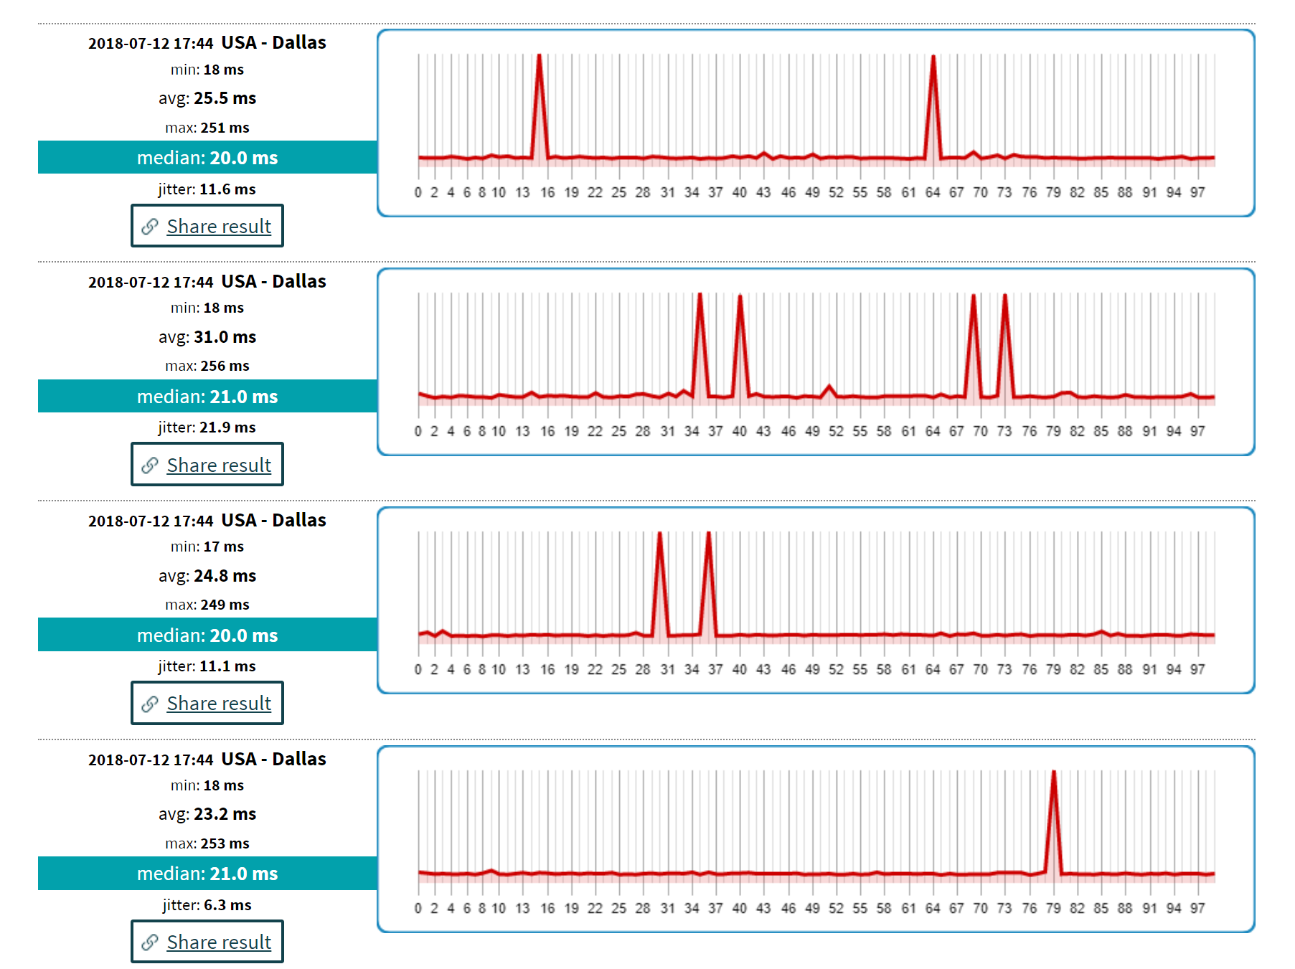1295x969 pixels.
Task: Select the median: 21.0 ms bar above jitter 21.9 ms
Action: click(207, 396)
